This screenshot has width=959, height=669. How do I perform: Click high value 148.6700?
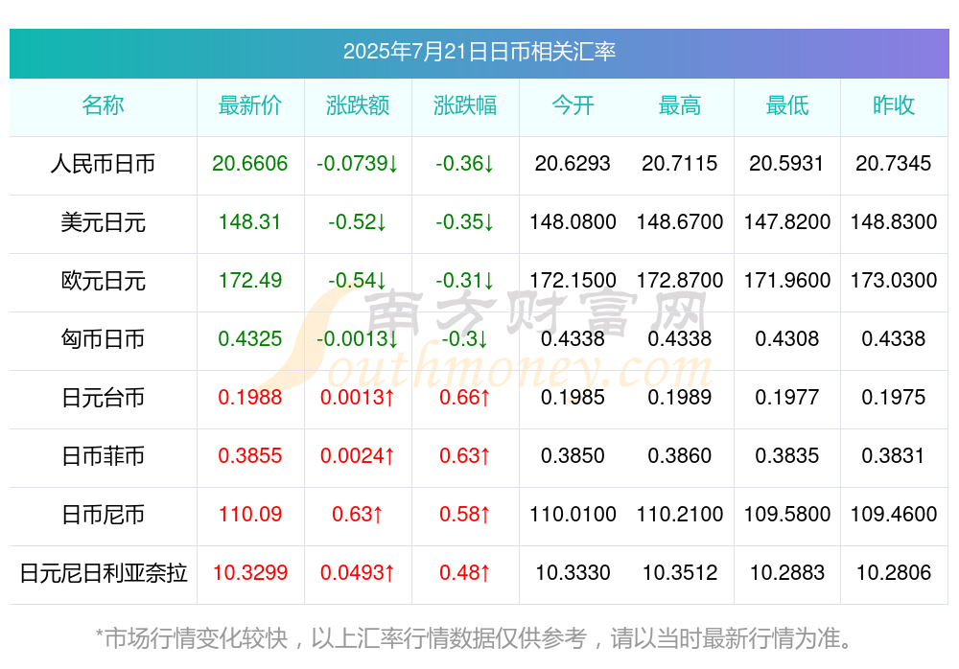point(680,222)
